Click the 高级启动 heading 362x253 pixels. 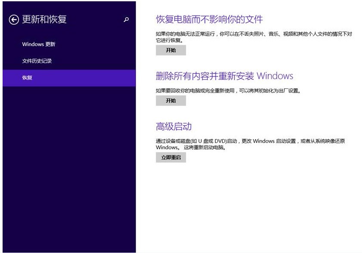[x=174, y=127]
